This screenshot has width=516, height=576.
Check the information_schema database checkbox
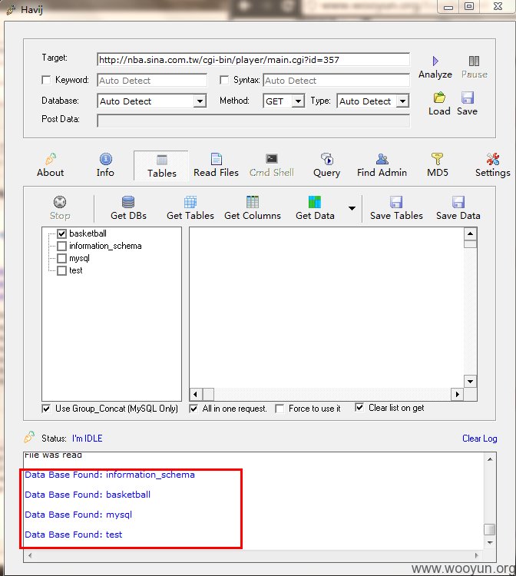coord(61,246)
